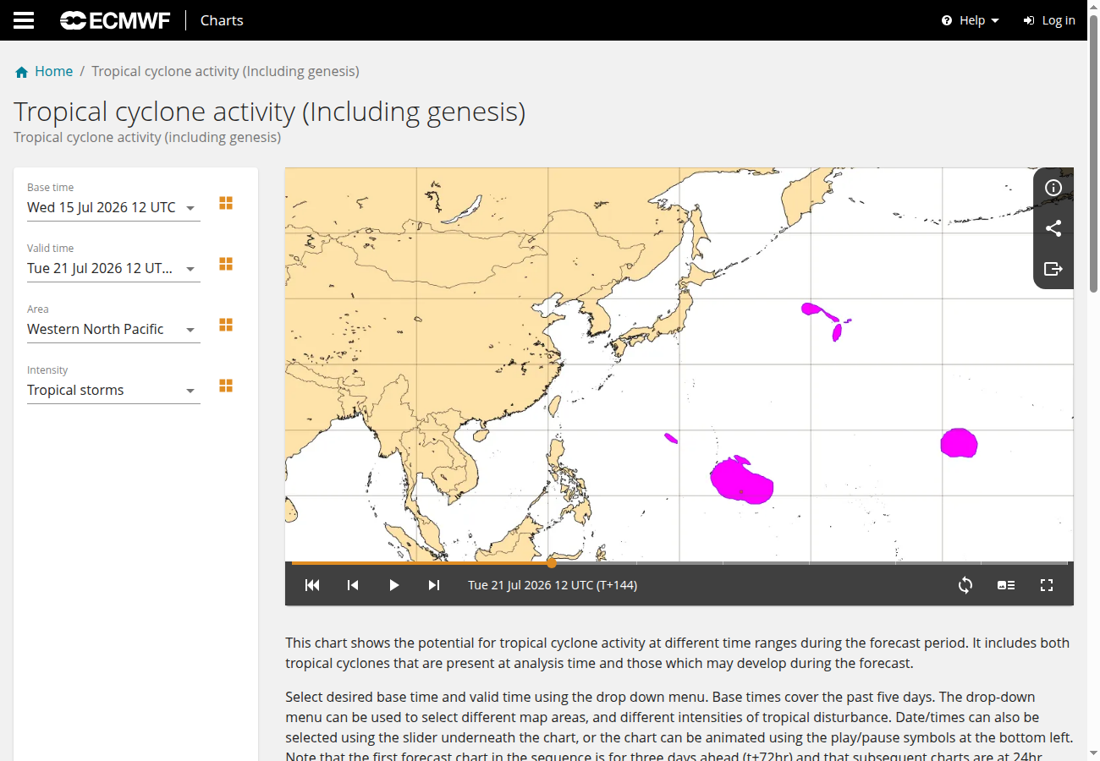This screenshot has height=761, width=1100.
Task: Click the chart info icon
Action: coord(1053,188)
